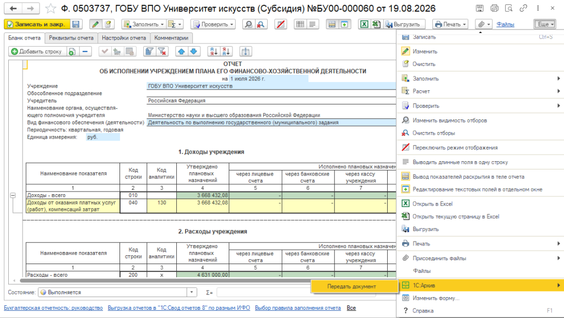
Task: Choose Передать документ in the 1С:Архив submenu
Action: pos(355,287)
